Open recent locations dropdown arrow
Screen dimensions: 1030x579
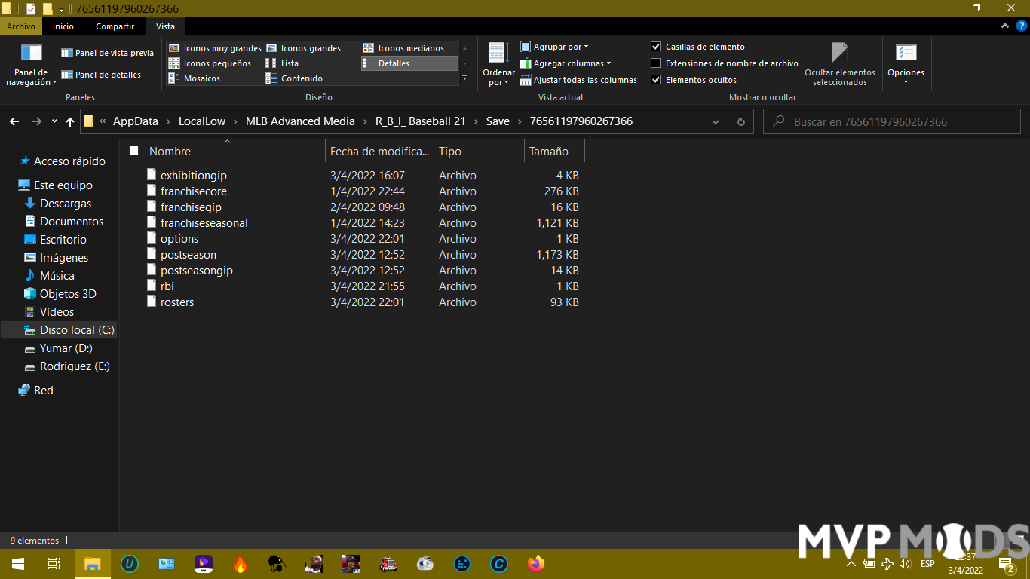tap(54, 121)
